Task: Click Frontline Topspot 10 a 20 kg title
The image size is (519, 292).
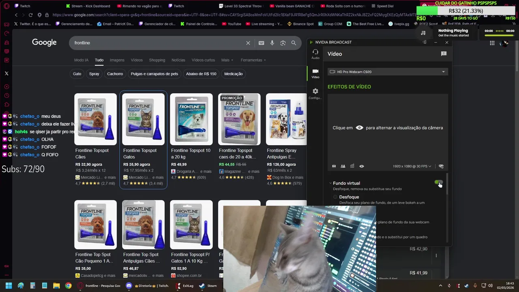Action: [x=191, y=154]
